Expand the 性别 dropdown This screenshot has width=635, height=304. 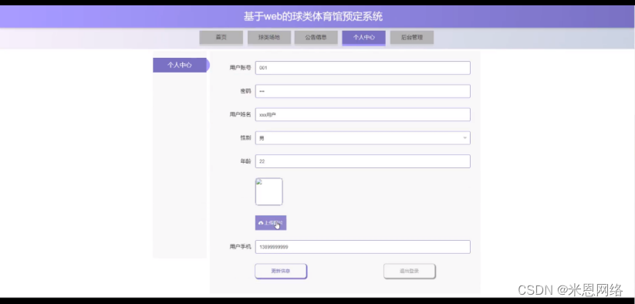tap(363, 138)
